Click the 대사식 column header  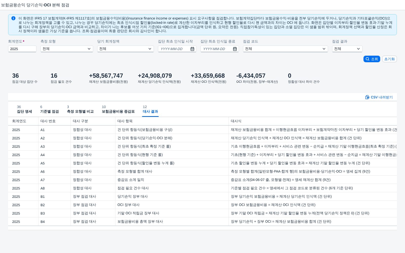[313, 121]
